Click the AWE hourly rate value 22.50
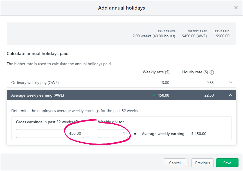 209,95
